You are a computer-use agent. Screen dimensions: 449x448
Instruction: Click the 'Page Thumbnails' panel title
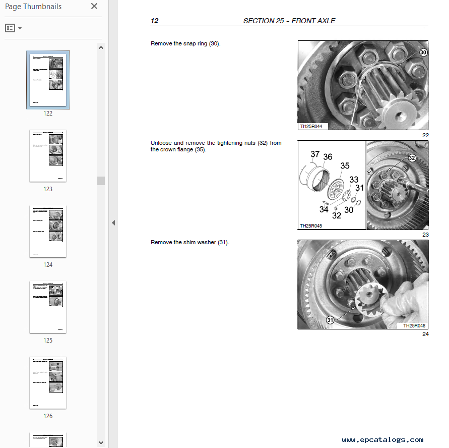click(33, 7)
